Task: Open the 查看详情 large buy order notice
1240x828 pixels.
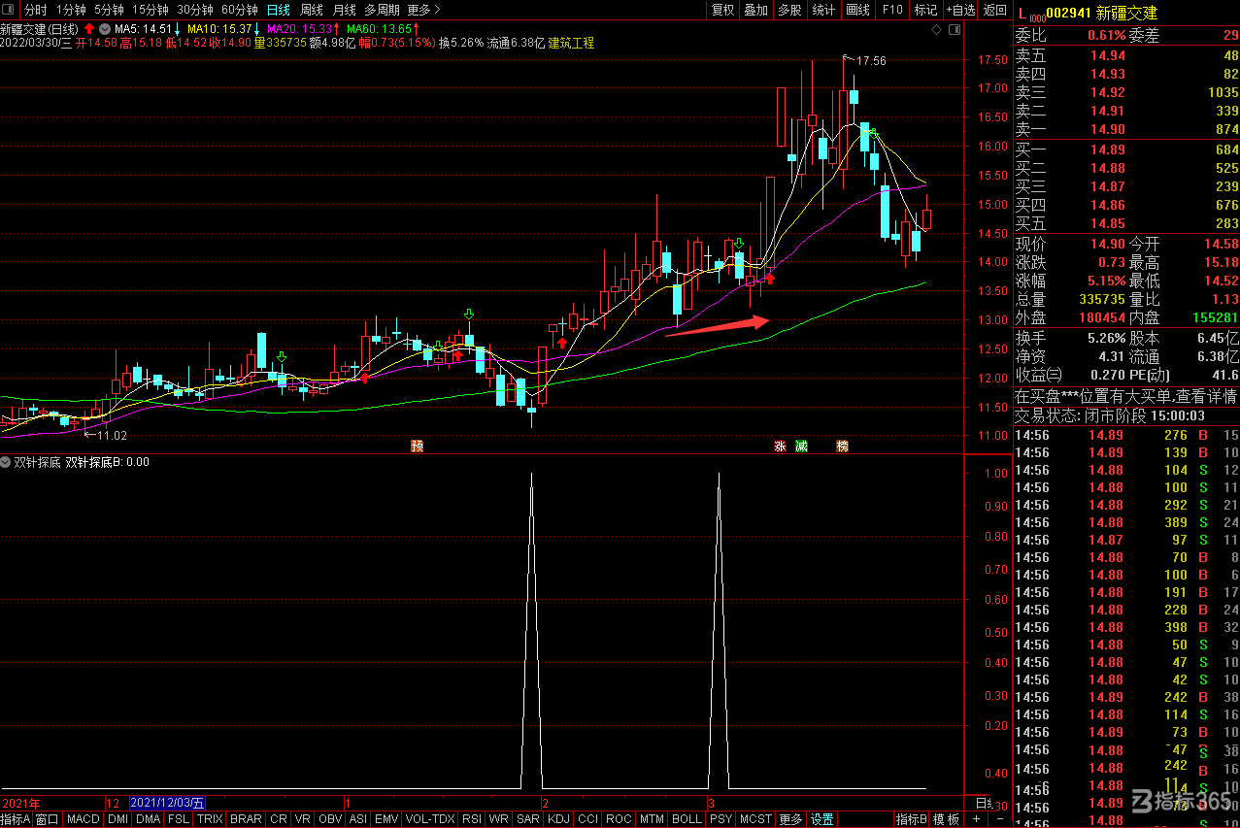Action: click(1205, 396)
